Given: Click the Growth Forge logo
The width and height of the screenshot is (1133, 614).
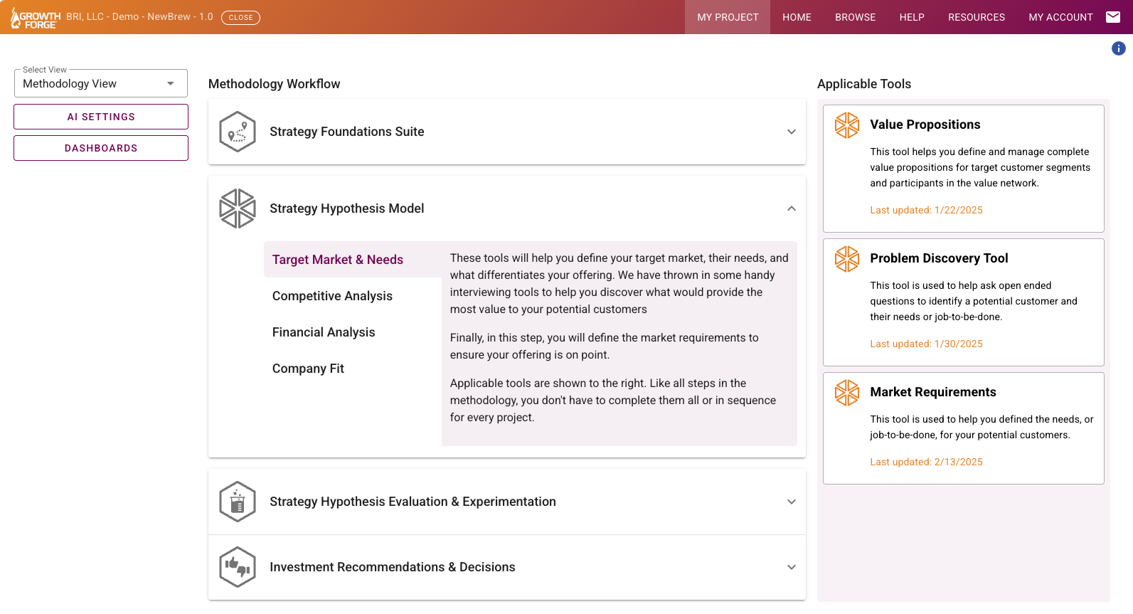Looking at the screenshot, I should [35, 18].
